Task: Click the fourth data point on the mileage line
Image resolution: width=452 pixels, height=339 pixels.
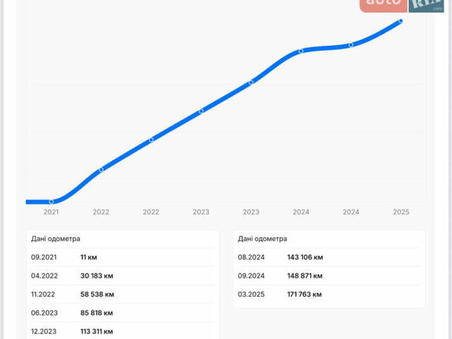Action: pyautogui.click(x=201, y=111)
